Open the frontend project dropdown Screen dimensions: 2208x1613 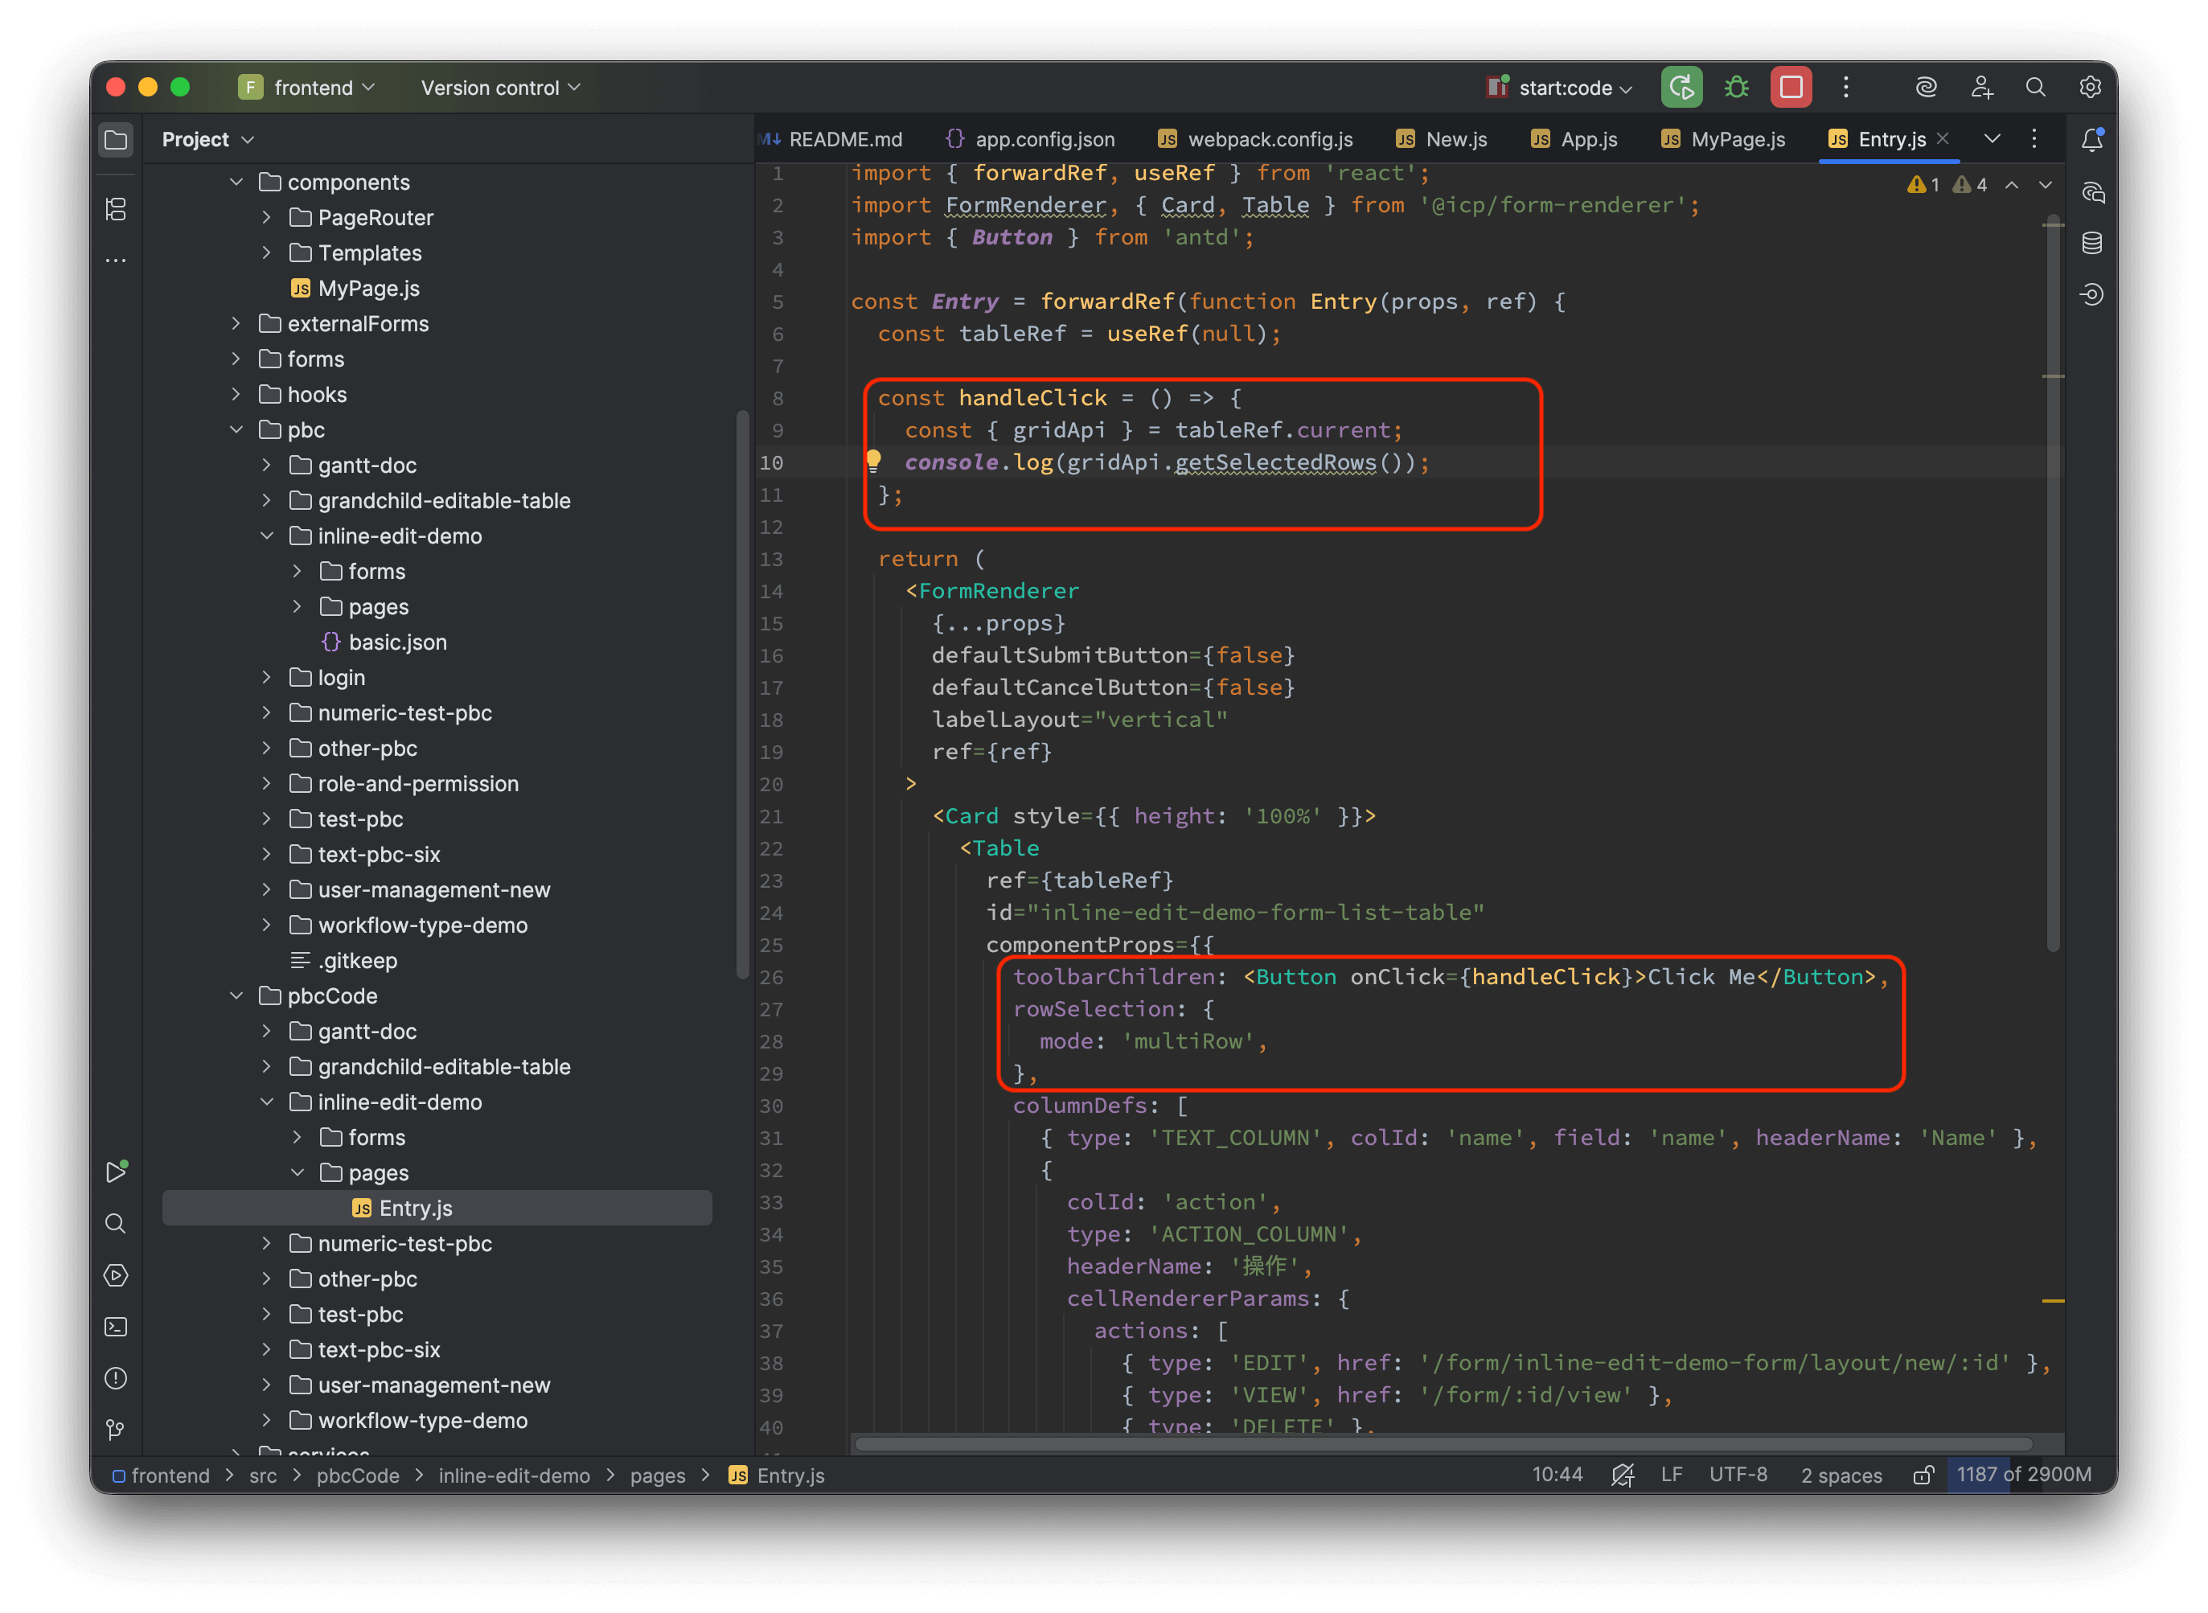click(307, 87)
